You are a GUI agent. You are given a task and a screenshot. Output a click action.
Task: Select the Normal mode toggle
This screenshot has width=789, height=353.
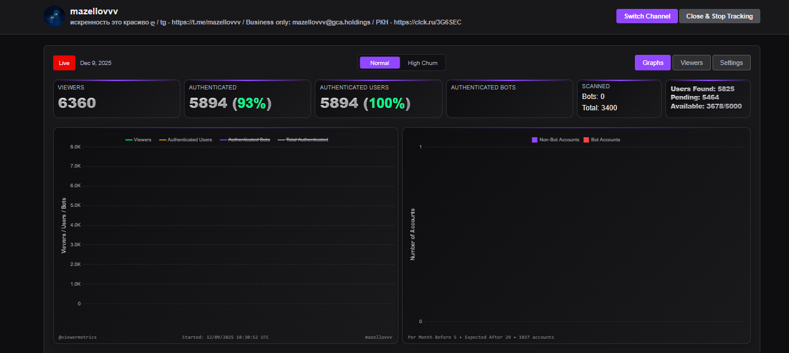[380, 63]
